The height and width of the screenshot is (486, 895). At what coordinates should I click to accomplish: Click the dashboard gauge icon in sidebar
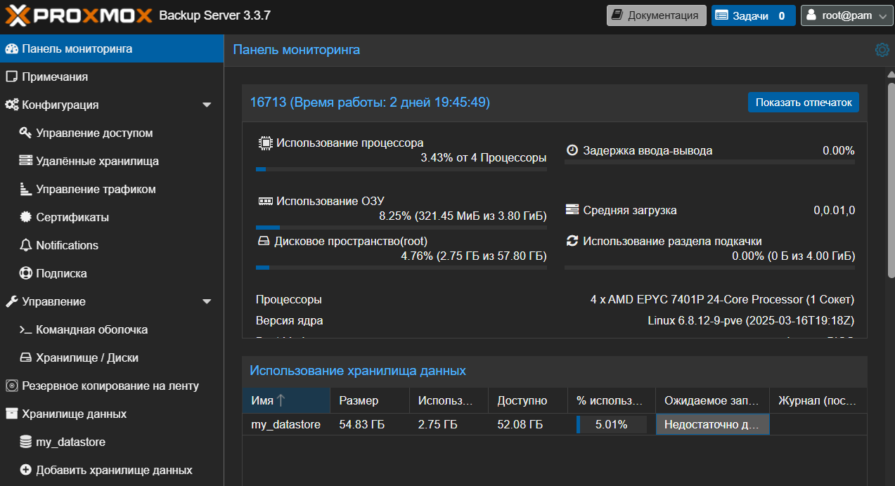pyautogui.click(x=11, y=49)
